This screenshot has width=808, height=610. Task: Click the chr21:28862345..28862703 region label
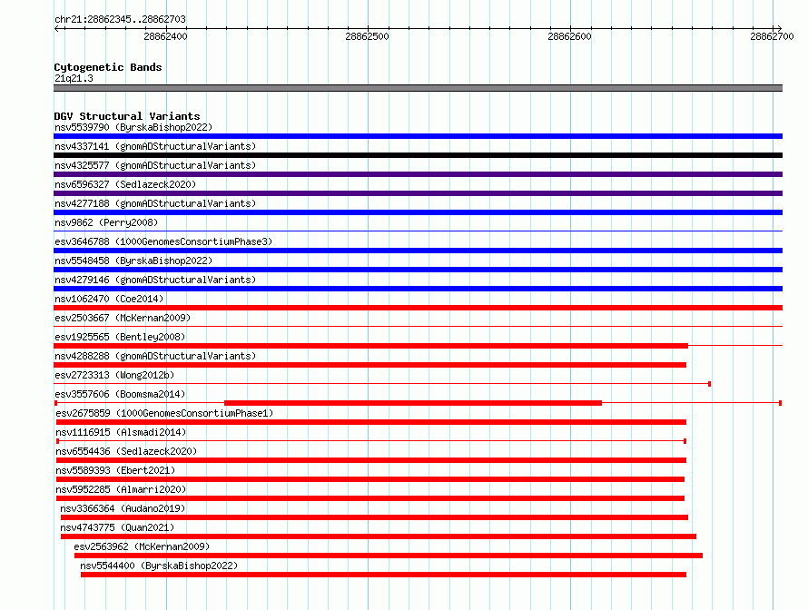(x=120, y=19)
